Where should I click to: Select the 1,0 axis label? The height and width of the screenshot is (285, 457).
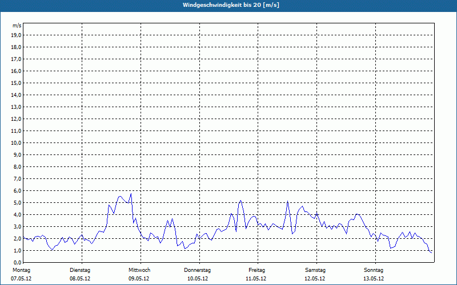[18, 251]
